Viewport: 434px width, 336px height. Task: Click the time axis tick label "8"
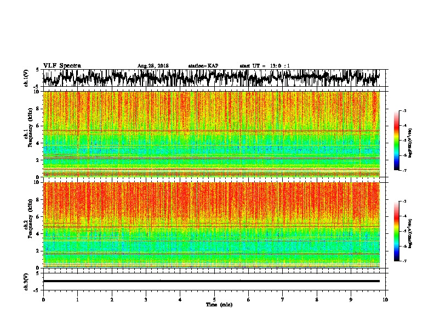click(x=317, y=300)
